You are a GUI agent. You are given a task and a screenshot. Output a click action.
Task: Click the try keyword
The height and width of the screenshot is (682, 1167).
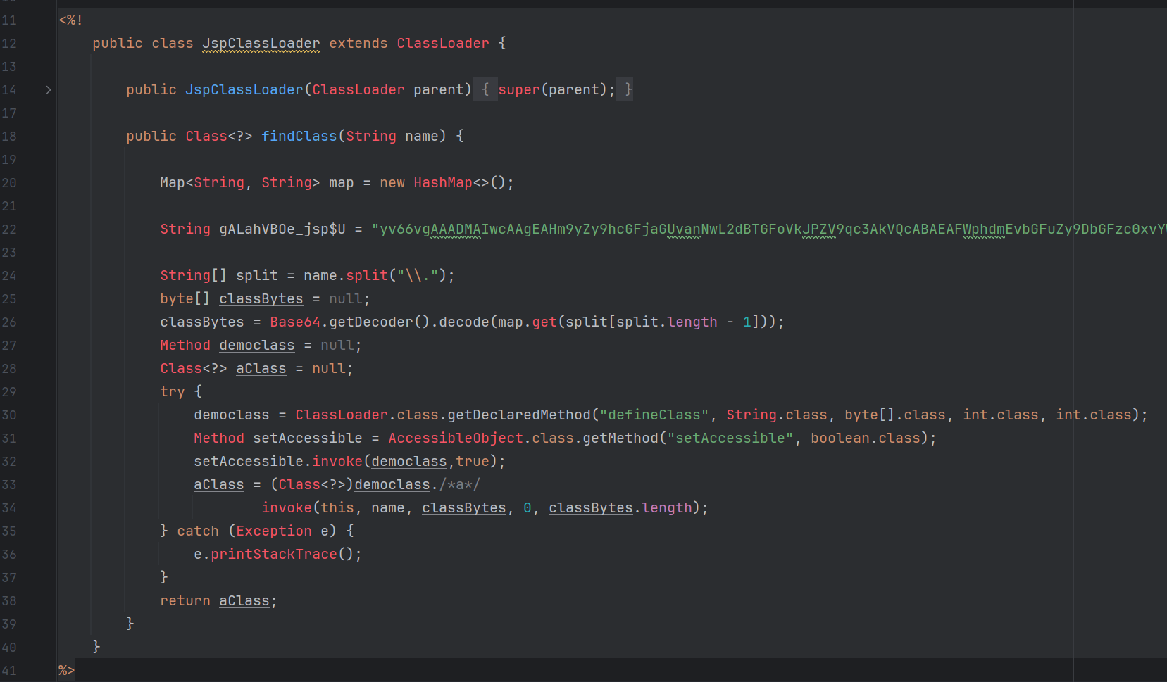tap(173, 392)
